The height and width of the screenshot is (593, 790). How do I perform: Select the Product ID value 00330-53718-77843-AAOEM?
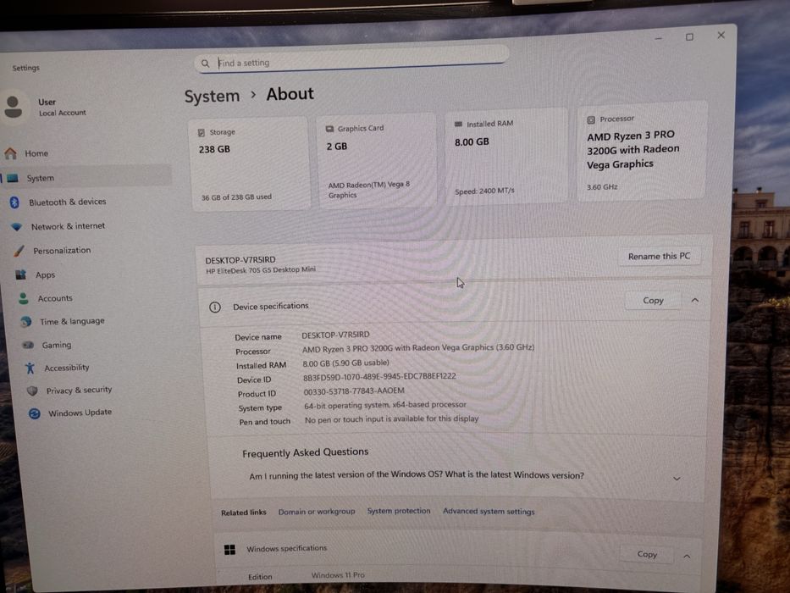point(354,391)
